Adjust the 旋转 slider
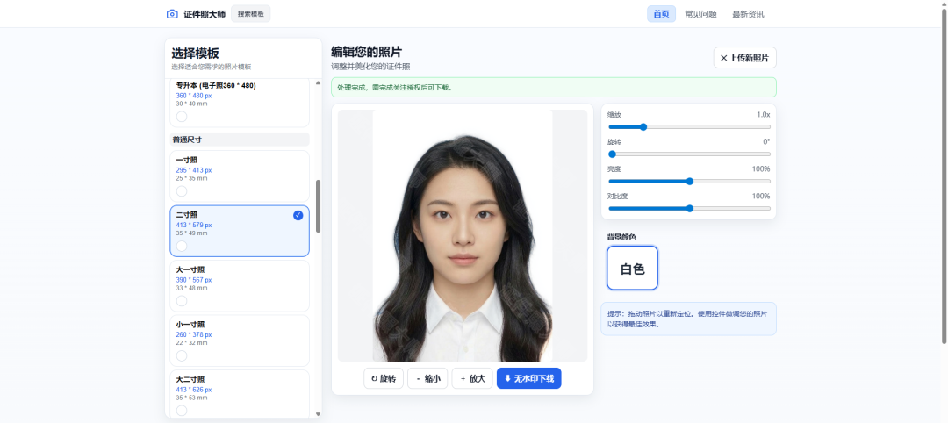Viewport: 948px width, 423px height. pos(689,154)
